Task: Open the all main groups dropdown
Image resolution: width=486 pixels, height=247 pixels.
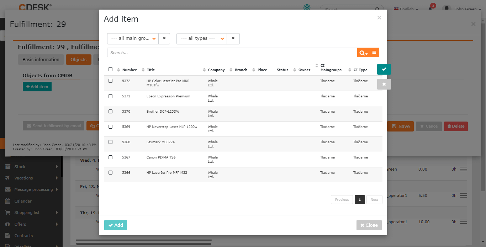Action: 133,38
